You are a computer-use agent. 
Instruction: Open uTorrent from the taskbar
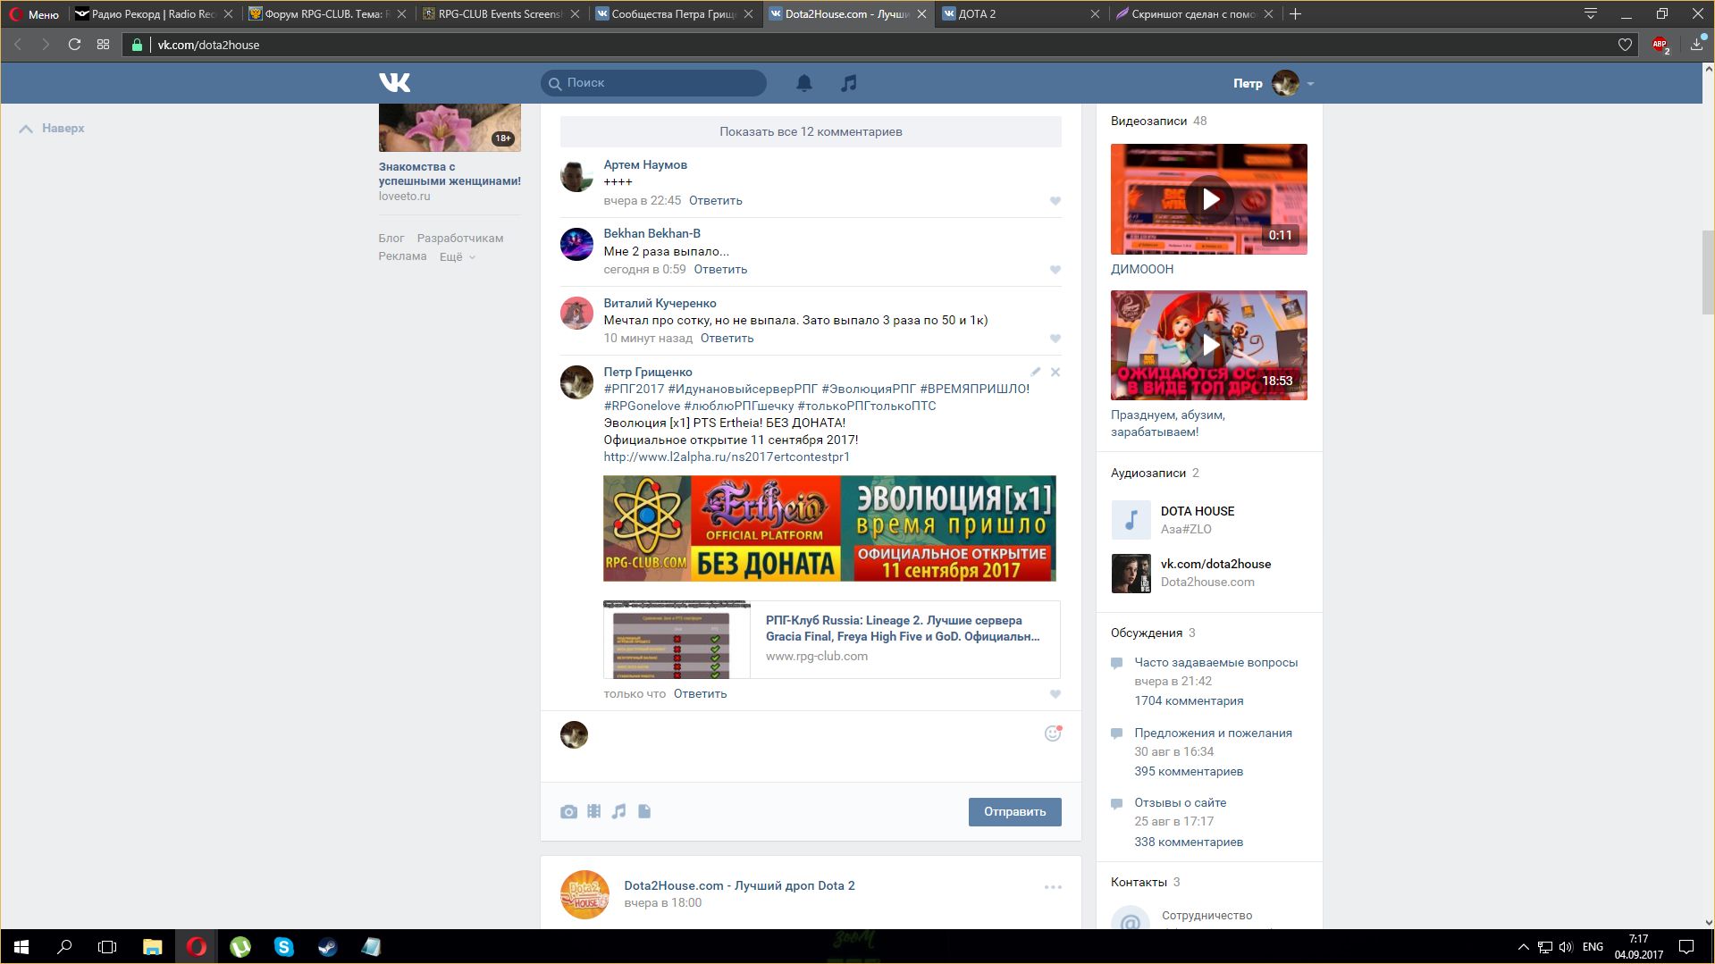pyautogui.click(x=240, y=947)
